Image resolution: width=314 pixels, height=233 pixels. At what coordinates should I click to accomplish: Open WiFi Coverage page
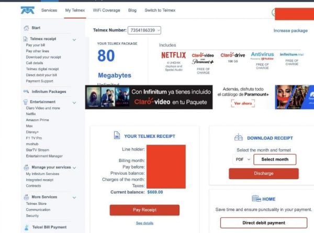coord(106,10)
